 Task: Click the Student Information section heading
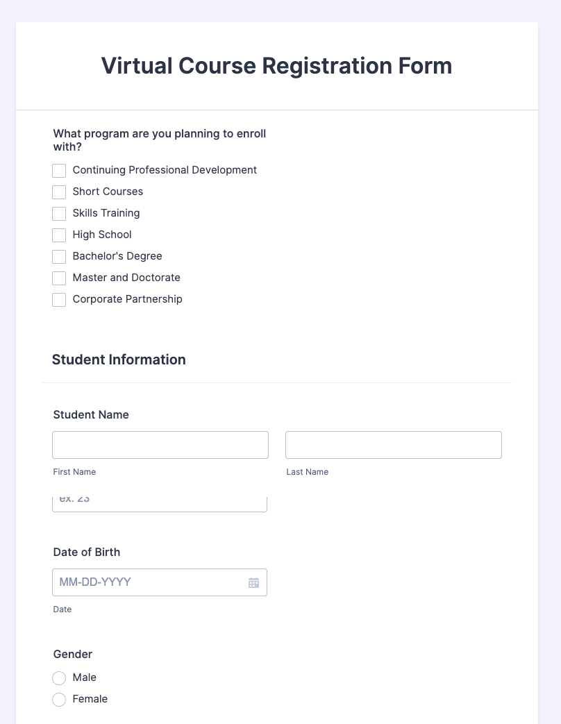coord(119,360)
